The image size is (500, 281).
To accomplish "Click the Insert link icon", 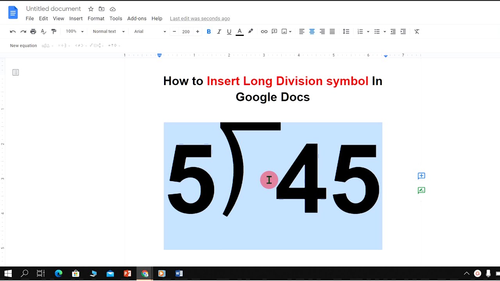I will tap(264, 32).
